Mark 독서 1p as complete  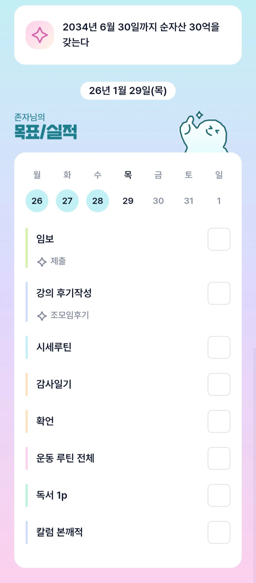219,495
